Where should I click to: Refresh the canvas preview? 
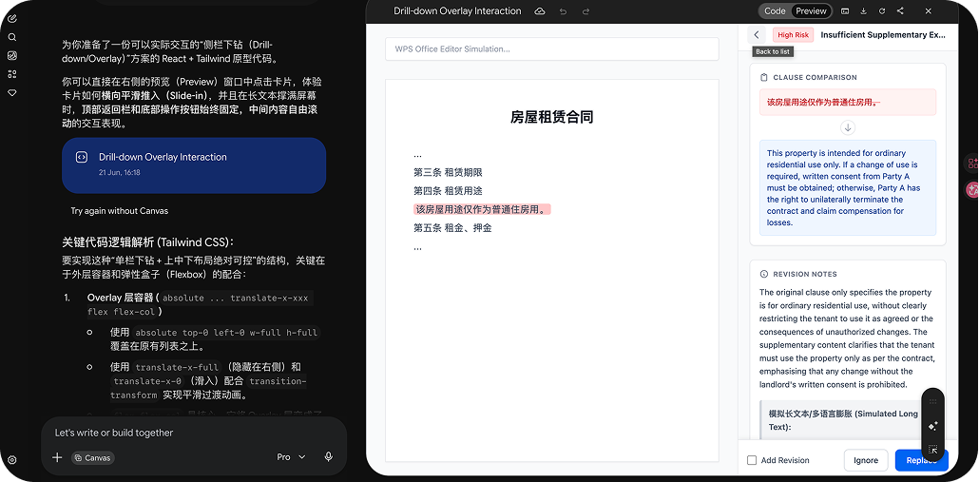tap(882, 11)
